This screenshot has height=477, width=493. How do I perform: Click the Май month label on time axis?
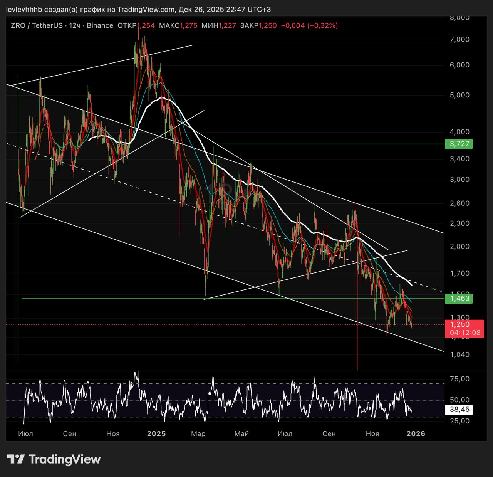pyautogui.click(x=241, y=433)
